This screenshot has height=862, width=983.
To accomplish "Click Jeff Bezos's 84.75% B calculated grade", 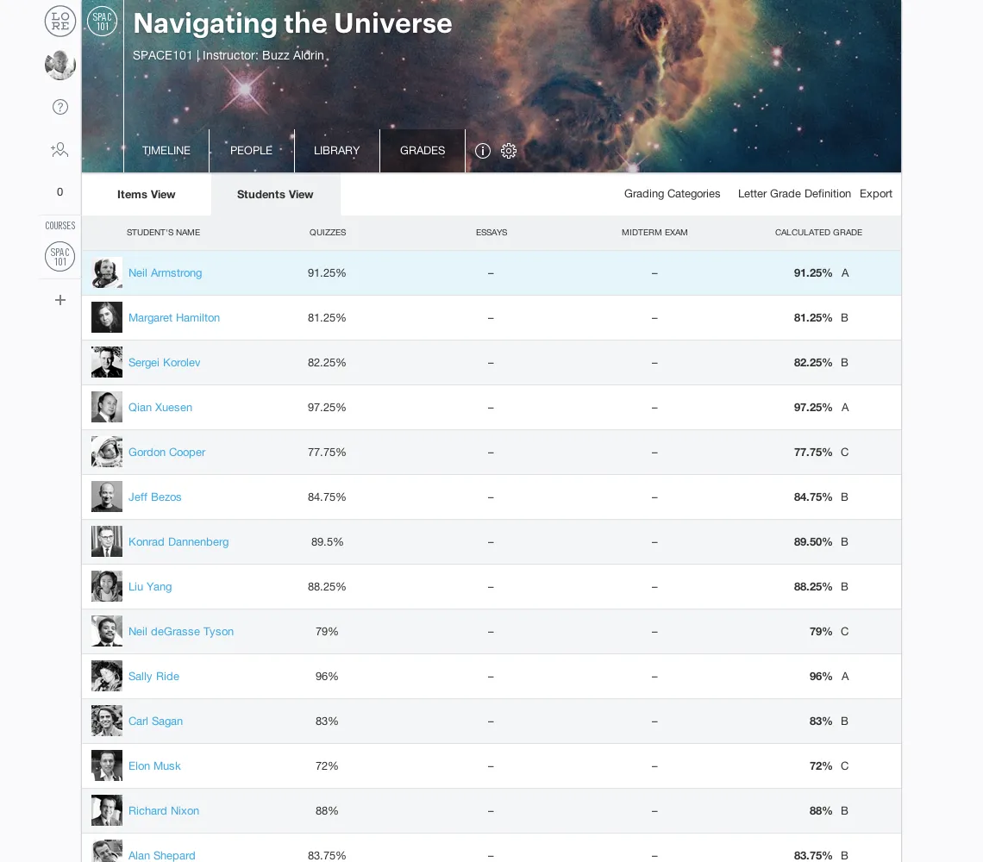I will pos(821,497).
